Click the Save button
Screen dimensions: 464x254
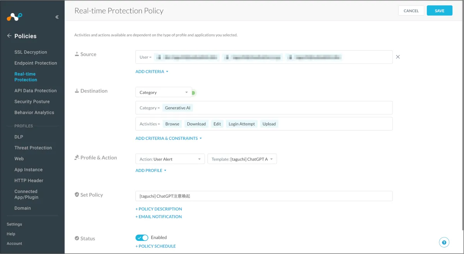439,11
